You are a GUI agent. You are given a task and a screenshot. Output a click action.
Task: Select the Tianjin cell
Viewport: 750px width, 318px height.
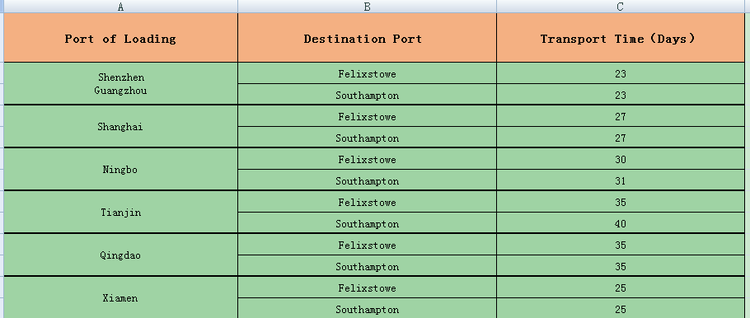tap(120, 213)
